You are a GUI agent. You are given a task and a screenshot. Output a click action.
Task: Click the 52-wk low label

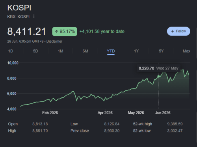coord(142,131)
